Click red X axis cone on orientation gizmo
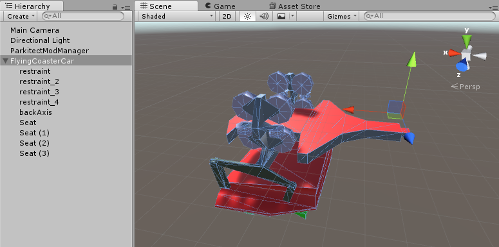Screen dimensions: 499x247 (x=454, y=53)
